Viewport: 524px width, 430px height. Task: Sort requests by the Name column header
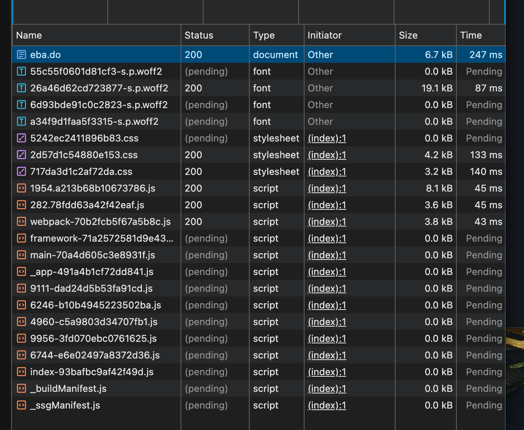pos(29,35)
